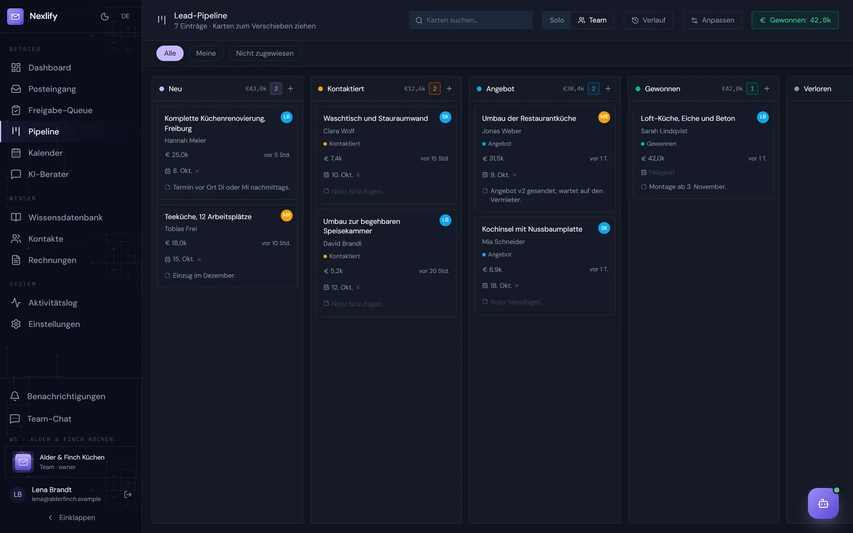Image resolution: width=853 pixels, height=533 pixels.
Task: Click the logout icon next to Lena Brandt
Action: 128,495
